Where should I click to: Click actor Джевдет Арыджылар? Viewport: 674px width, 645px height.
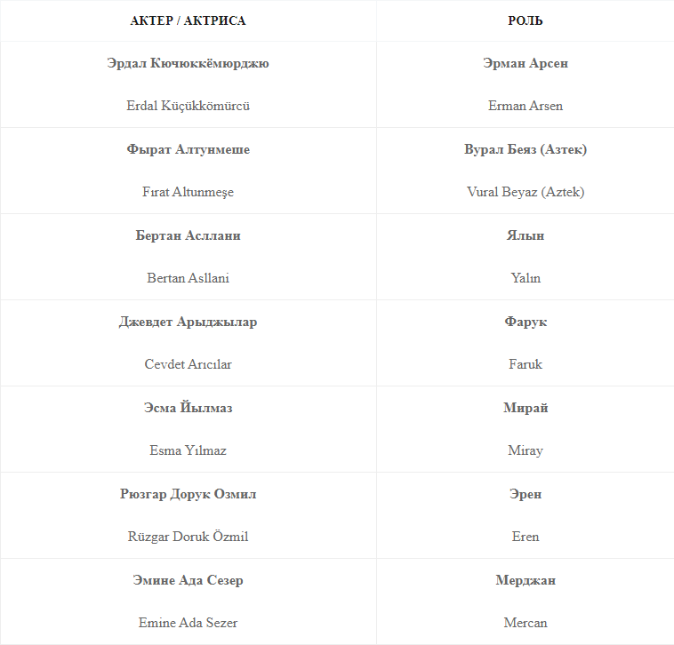pos(188,322)
